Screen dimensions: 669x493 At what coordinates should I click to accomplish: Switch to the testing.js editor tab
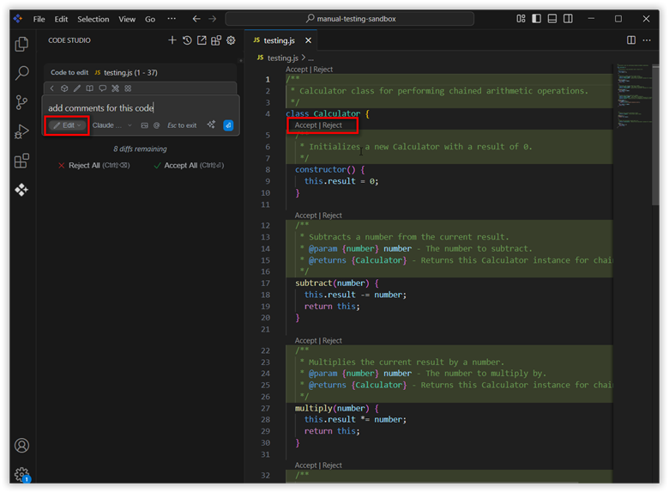(x=278, y=40)
